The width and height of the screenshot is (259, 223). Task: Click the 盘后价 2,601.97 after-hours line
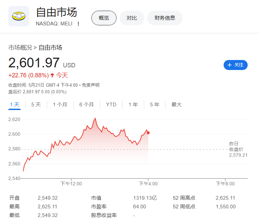click(x=37, y=92)
